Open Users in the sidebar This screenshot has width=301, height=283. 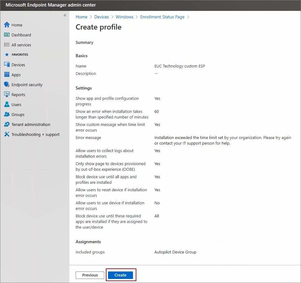point(16,105)
